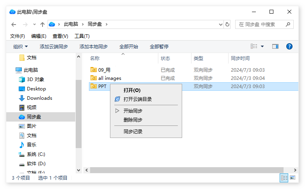
Task: Open the address bar history dropdown
Action: tap(221, 25)
